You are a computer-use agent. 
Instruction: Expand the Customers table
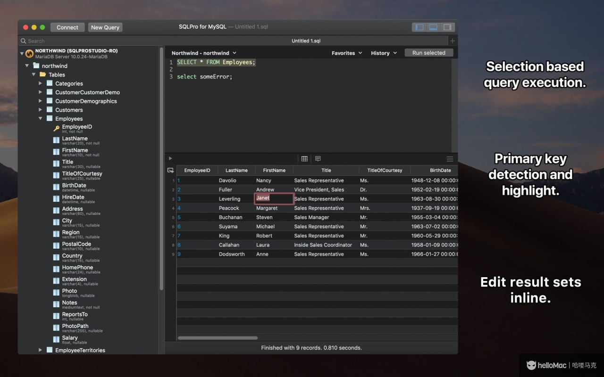[41, 110]
